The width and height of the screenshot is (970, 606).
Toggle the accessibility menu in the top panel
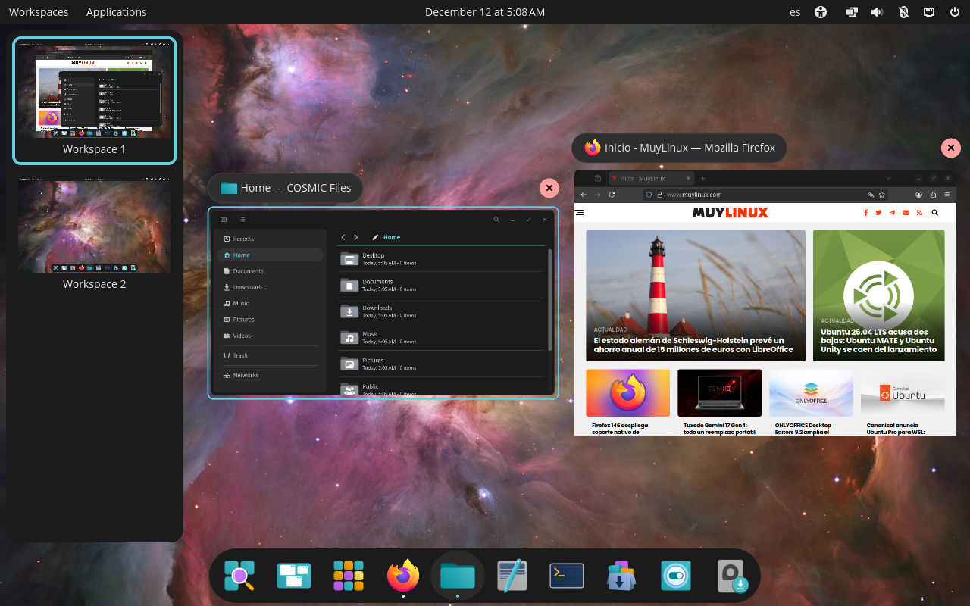(821, 12)
